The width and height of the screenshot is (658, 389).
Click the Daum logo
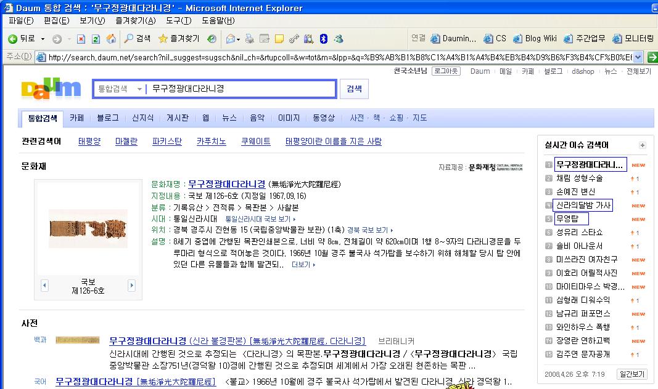click(51, 89)
